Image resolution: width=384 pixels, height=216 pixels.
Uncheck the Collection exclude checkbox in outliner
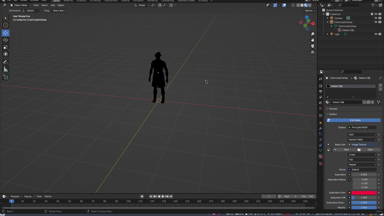coord(372,14)
